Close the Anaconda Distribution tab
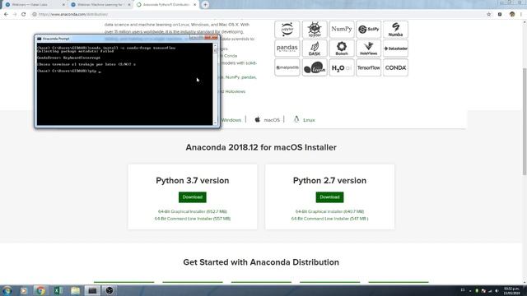 click(194, 5)
